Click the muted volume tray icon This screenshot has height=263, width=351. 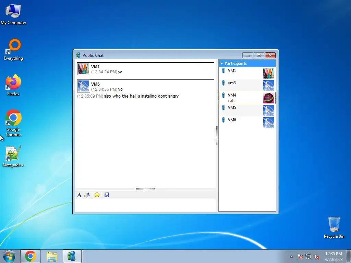click(x=316, y=256)
